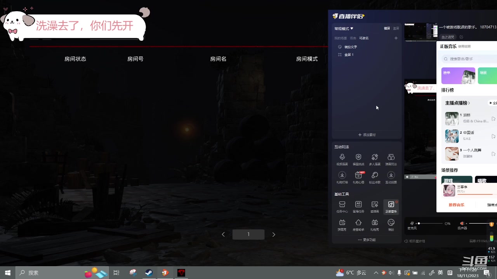Go to next page arrow in room list

[x=274, y=234]
